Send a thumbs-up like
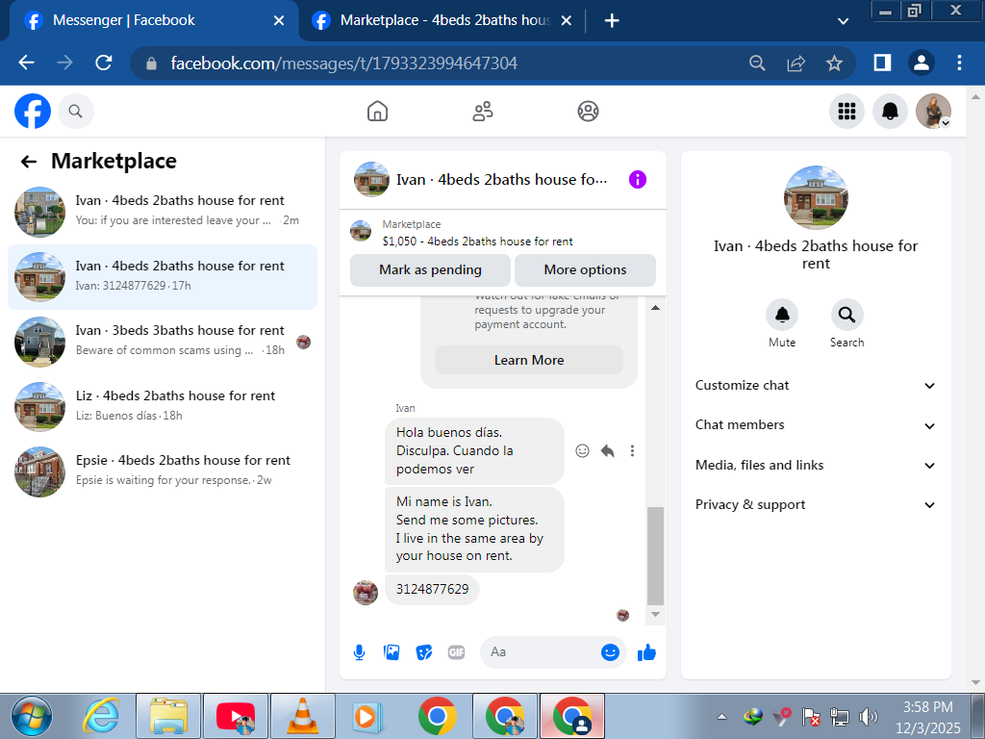The height and width of the screenshot is (739, 985). tap(646, 653)
